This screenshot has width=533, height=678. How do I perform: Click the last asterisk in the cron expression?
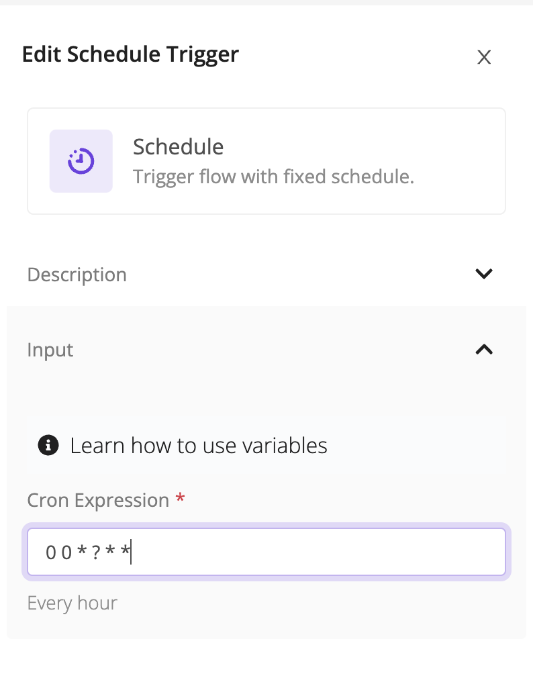(x=125, y=551)
